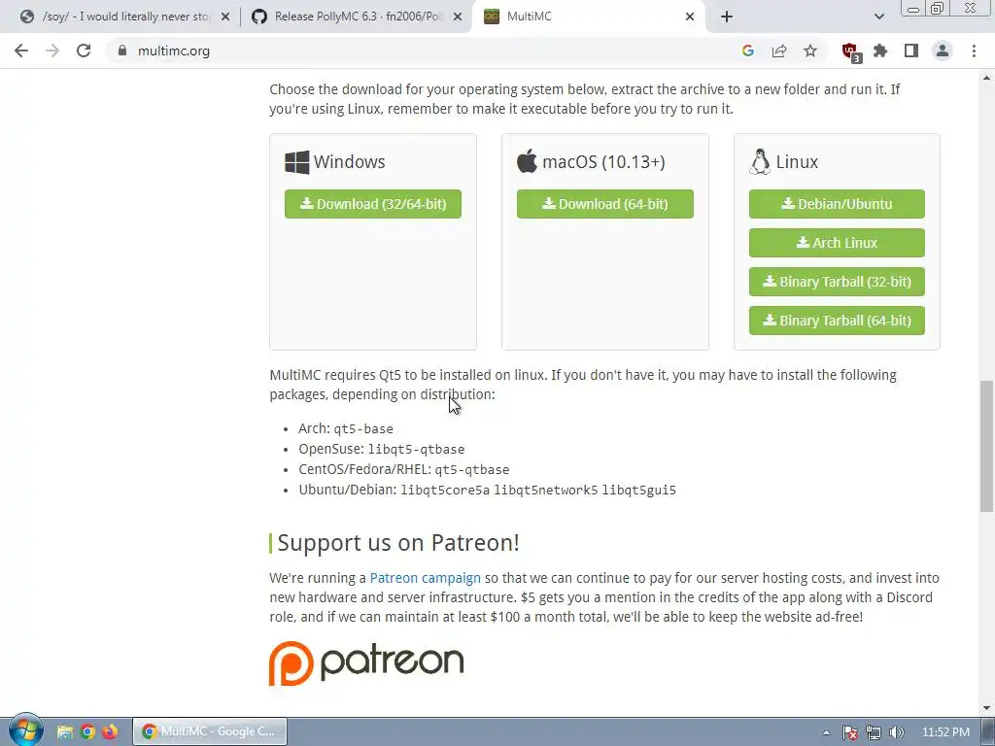The width and height of the screenshot is (995, 746).
Task: Switch to the Release PollyMC 6.3 tab
Action: [x=358, y=17]
